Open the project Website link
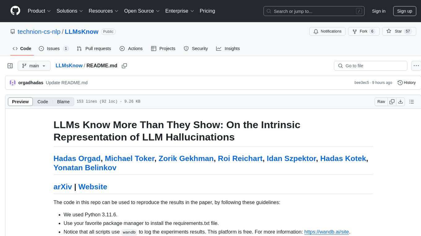 pos(93,187)
